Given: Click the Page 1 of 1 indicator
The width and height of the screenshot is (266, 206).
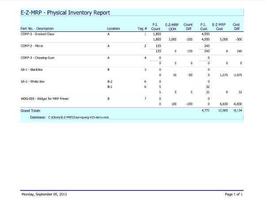Looking at the screenshot, I should pos(234,195).
